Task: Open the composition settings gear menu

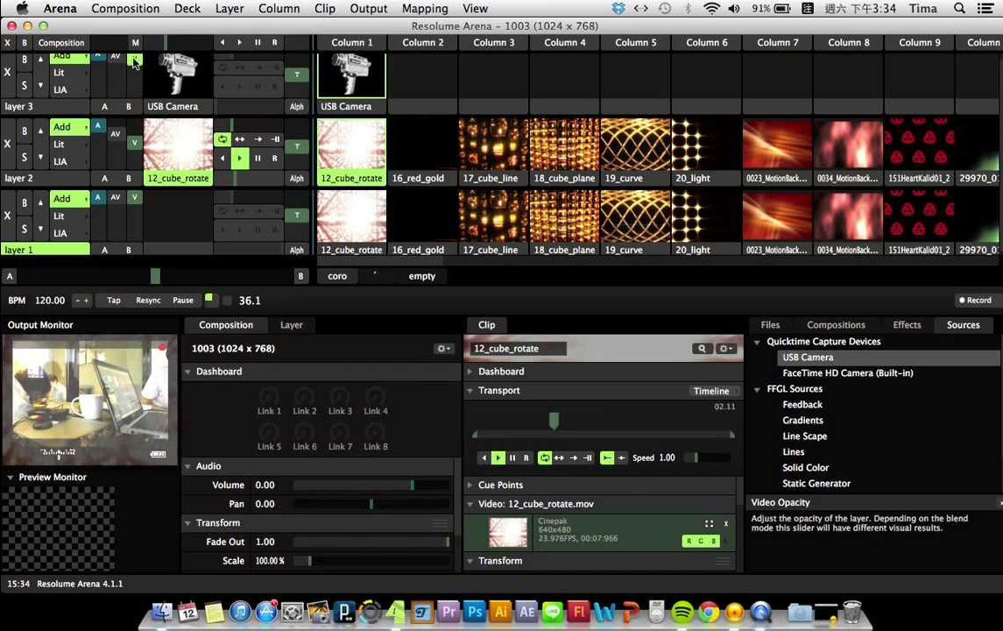Action: pos(443,349)
